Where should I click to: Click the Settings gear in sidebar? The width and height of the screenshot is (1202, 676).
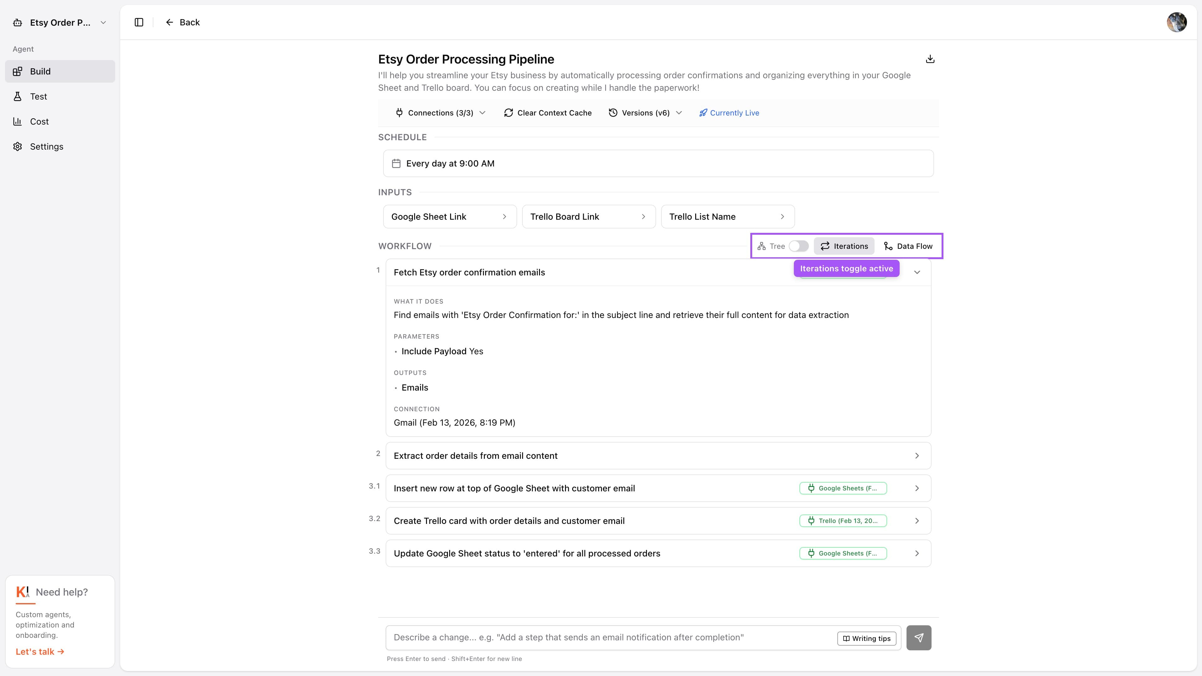(x=17, y=146)
